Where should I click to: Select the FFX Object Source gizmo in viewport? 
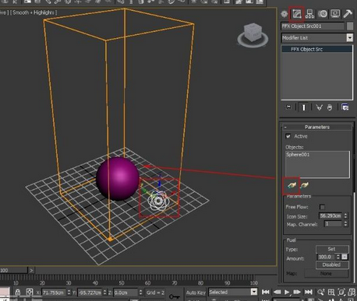tap(158, 201)
